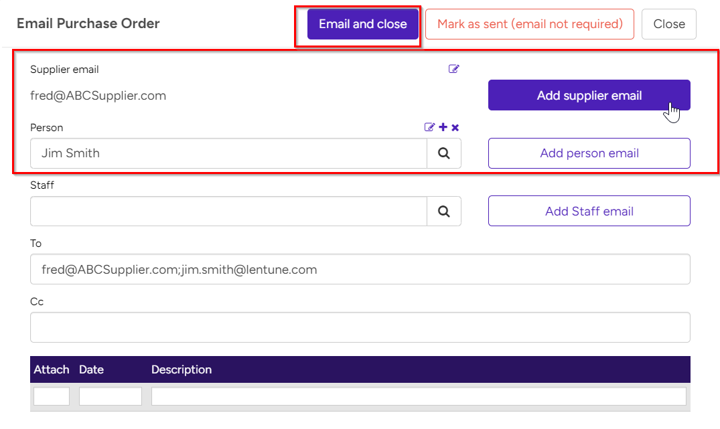
Task: Open the Staff search with the magnifier icon
Action: 445,211
